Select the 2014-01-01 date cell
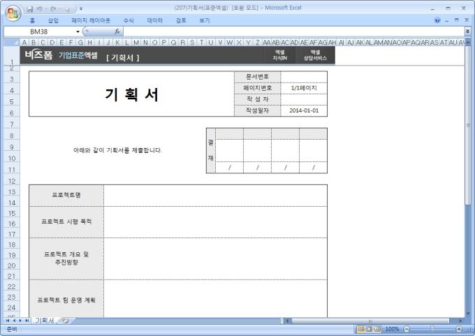Image resolution: width=475 pixels, height=336 pixels. [x=304, y=110]
